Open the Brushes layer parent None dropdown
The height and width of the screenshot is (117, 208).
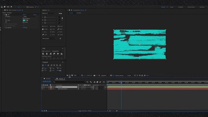pos(99,87)
